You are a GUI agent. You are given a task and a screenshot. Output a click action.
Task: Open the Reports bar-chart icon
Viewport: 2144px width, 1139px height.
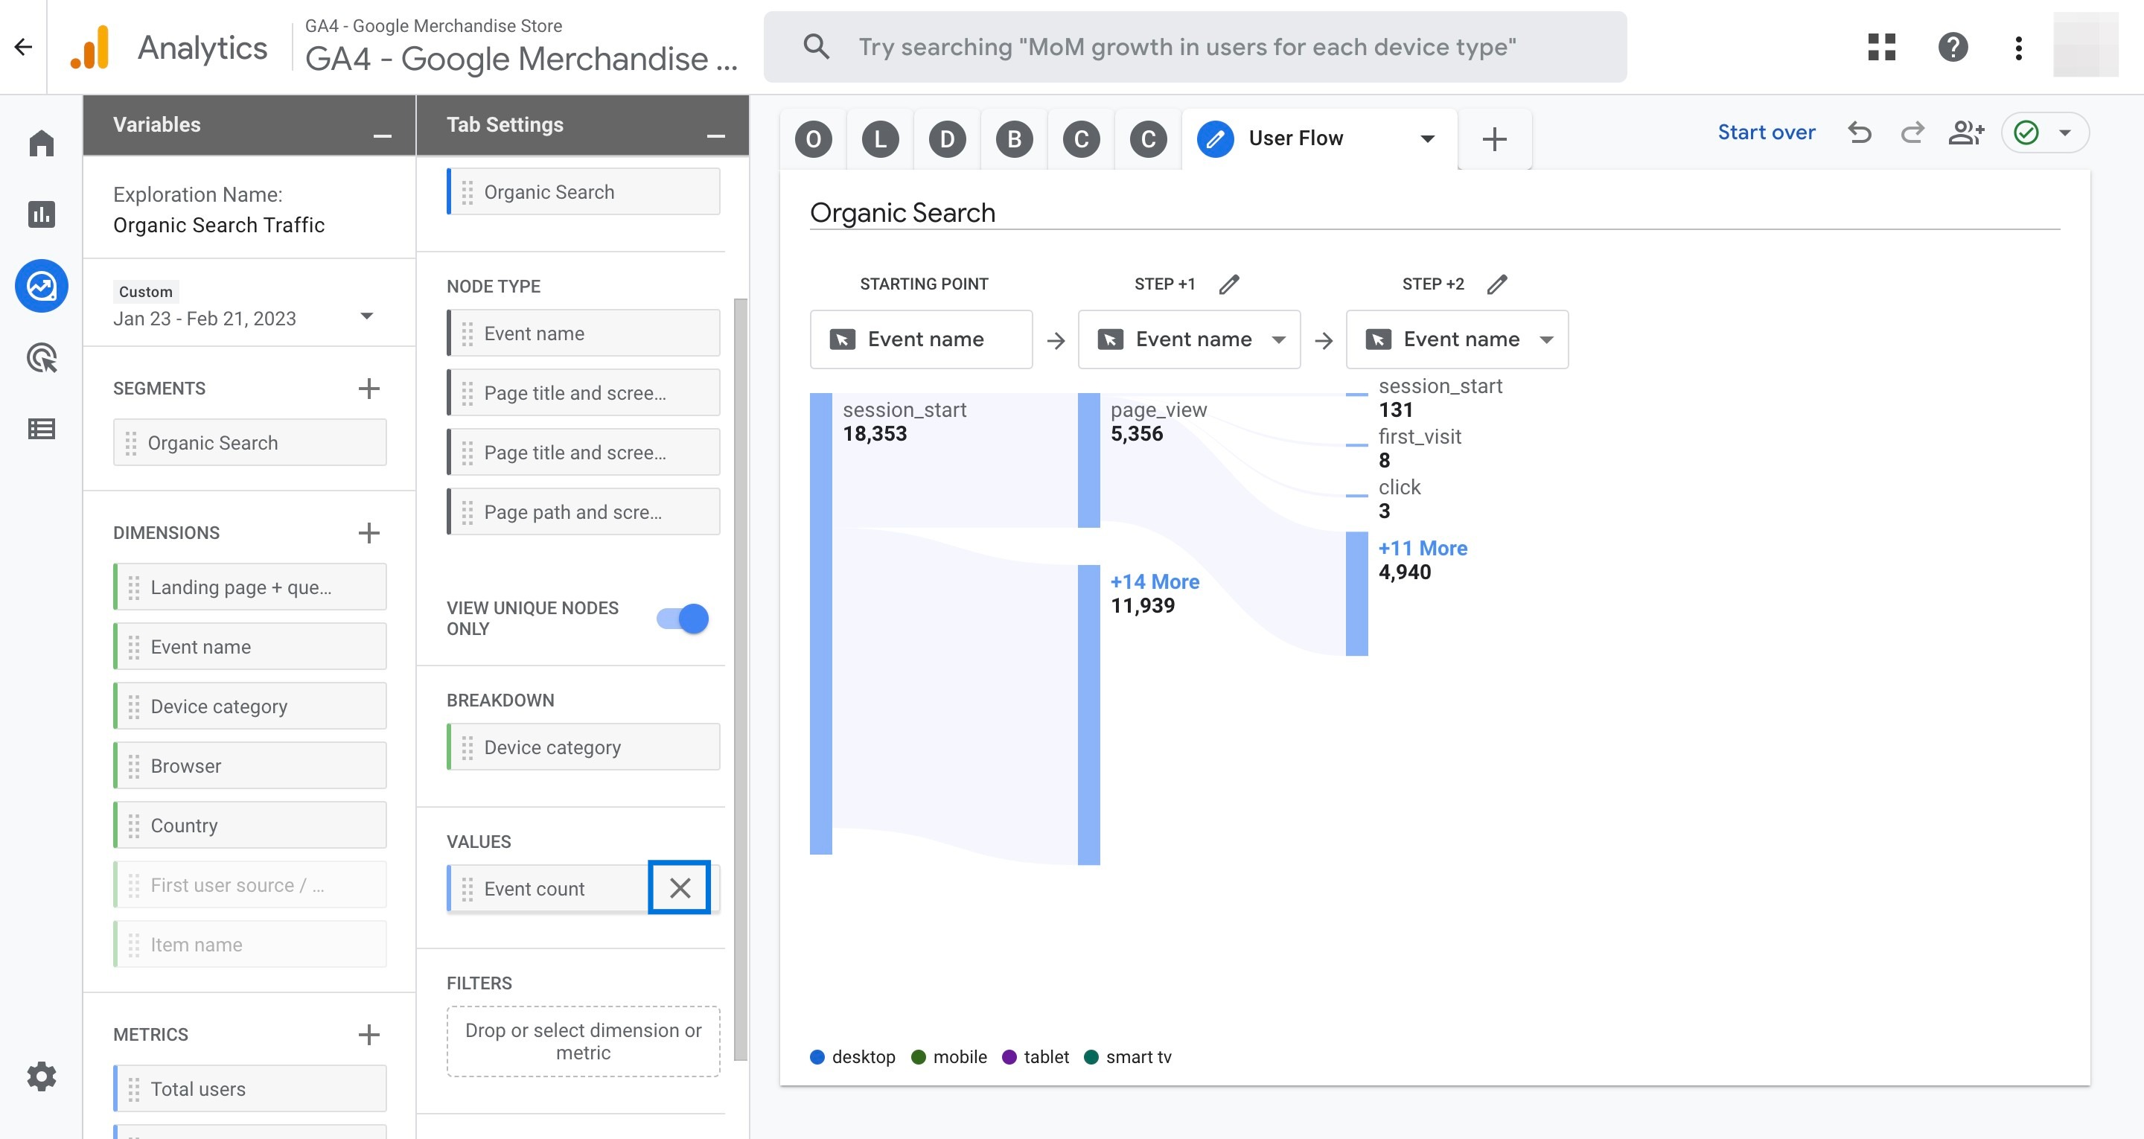click(x=42, y=214)
